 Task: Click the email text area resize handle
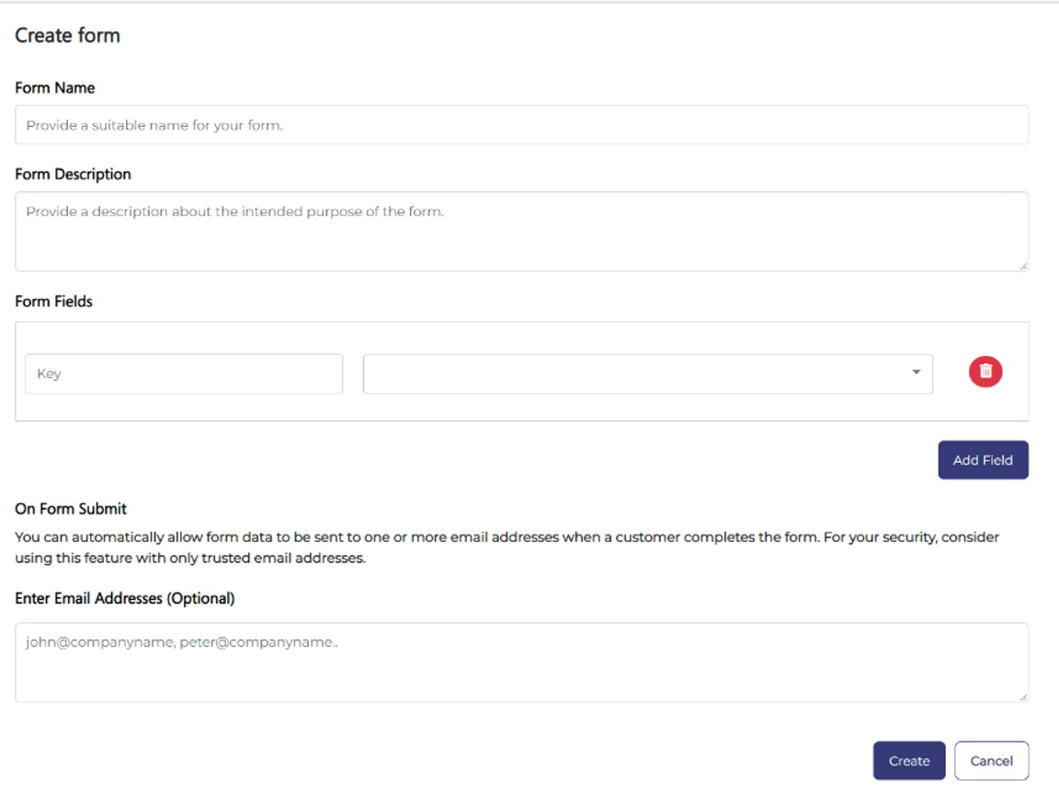1023,697
